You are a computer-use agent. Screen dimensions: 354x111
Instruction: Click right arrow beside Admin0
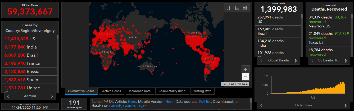click(x=52, y=96)
